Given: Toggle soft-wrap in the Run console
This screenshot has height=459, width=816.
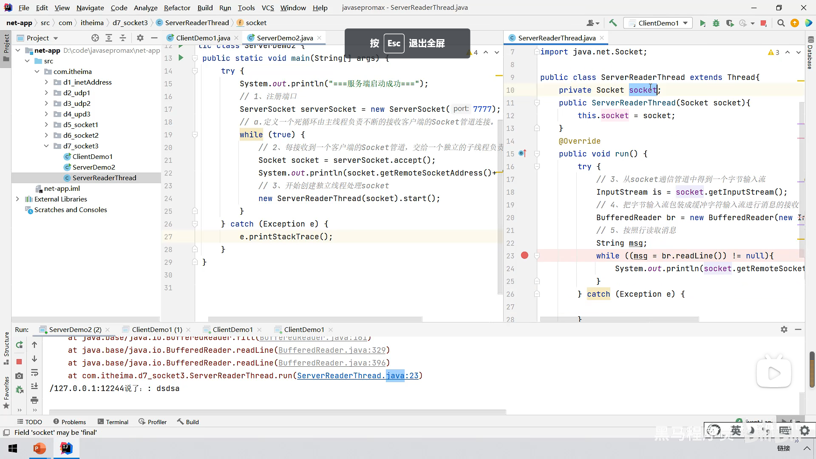Looking at the screenshot, I should tap(34, 373).
